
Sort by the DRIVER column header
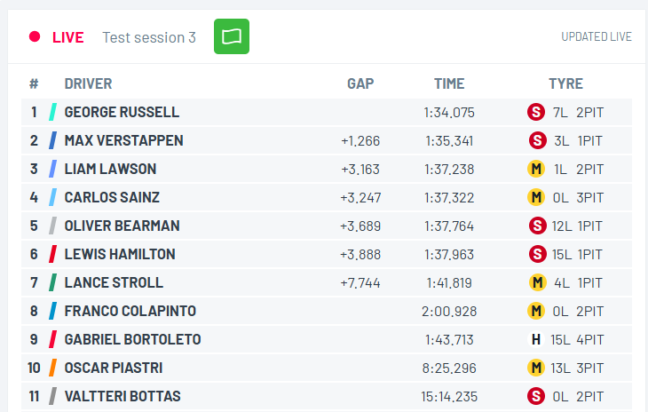(x=88, y=83)
